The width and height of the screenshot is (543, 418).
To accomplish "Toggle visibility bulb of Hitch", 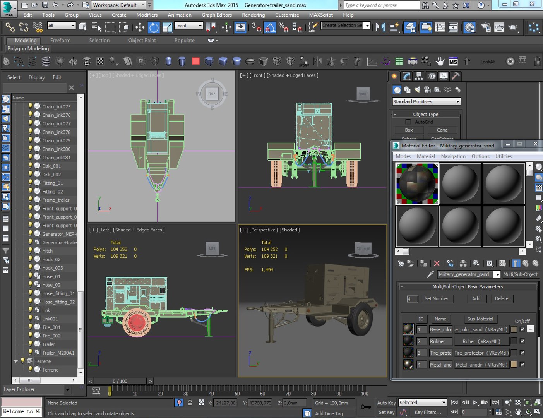I will click(x=30, y=250).
